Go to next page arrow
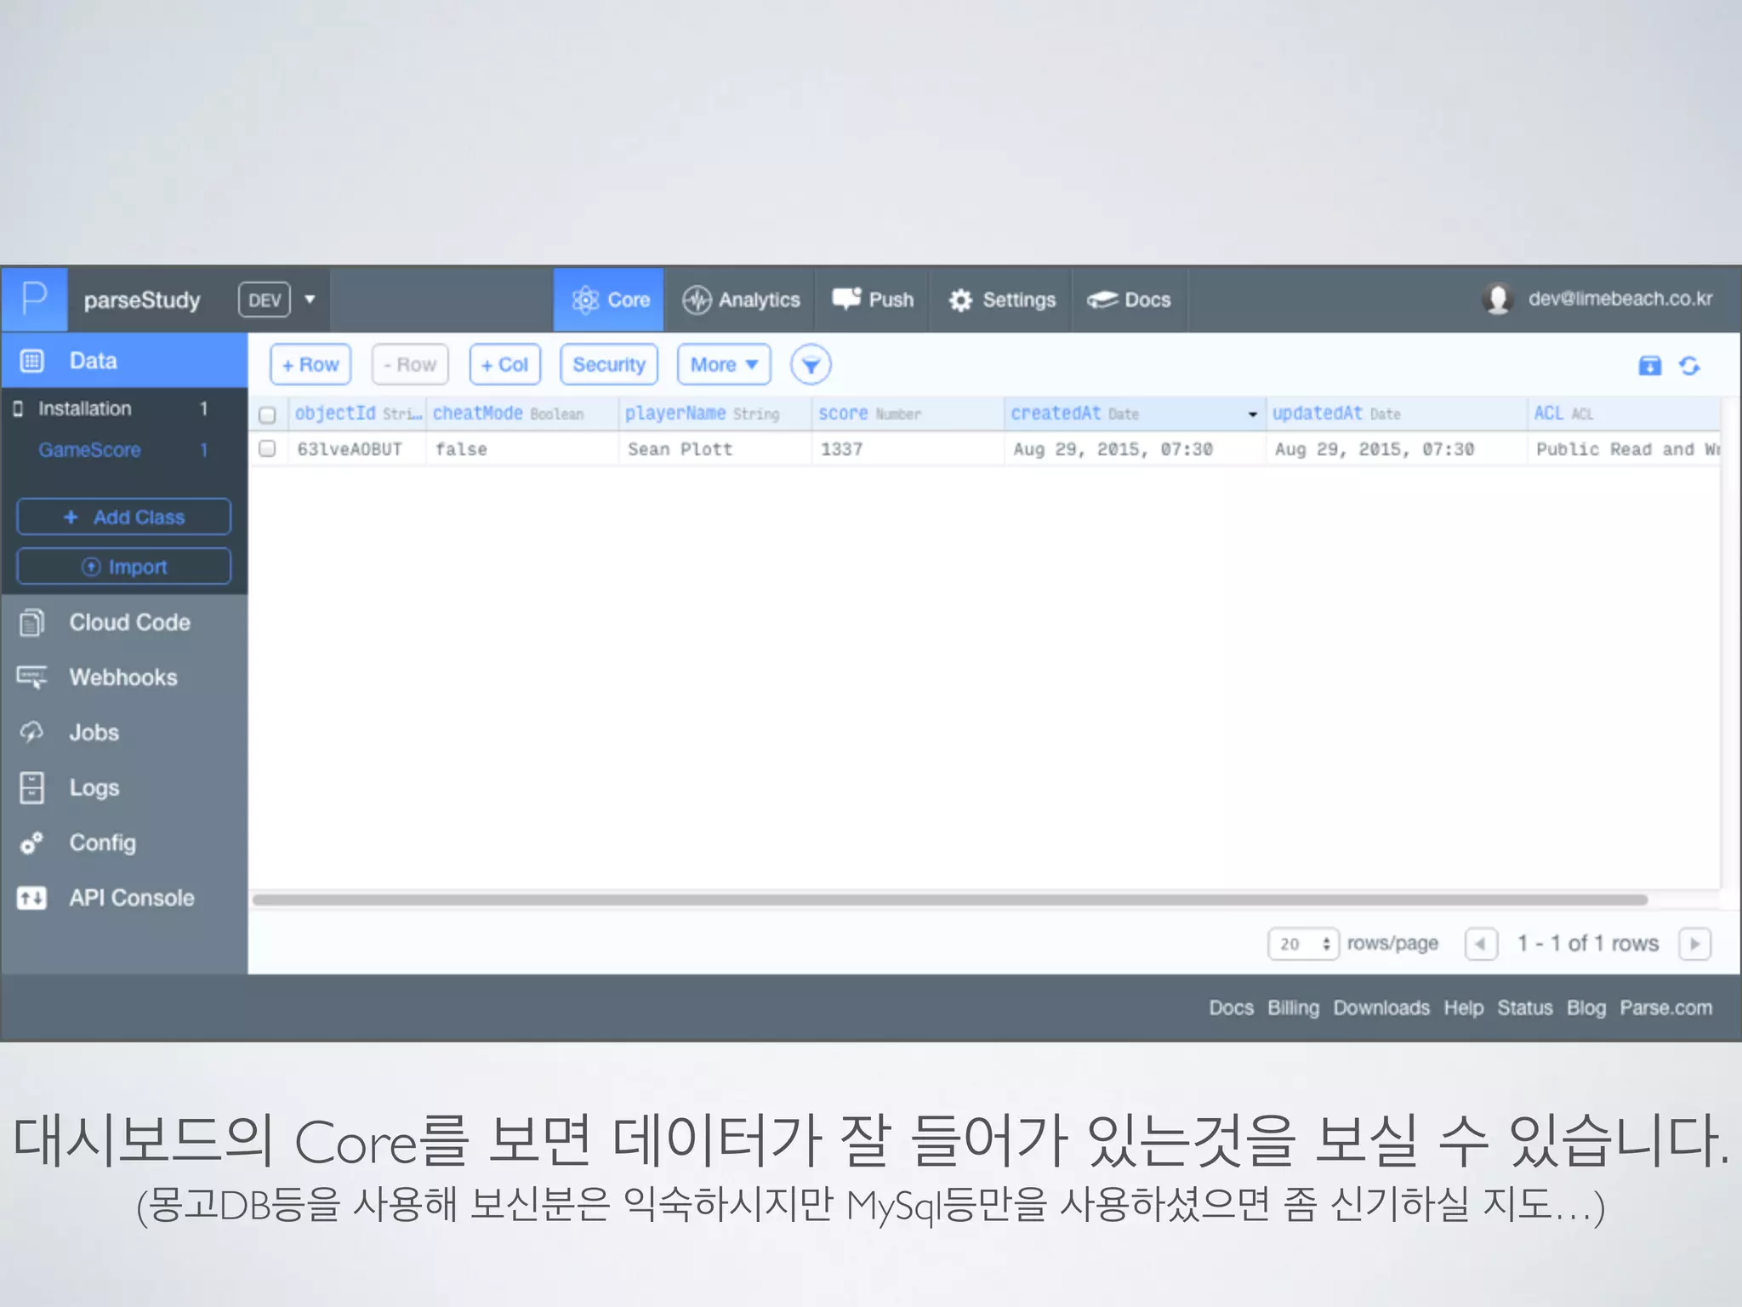The image size is (1742, 1307). tap(1694, 944)
